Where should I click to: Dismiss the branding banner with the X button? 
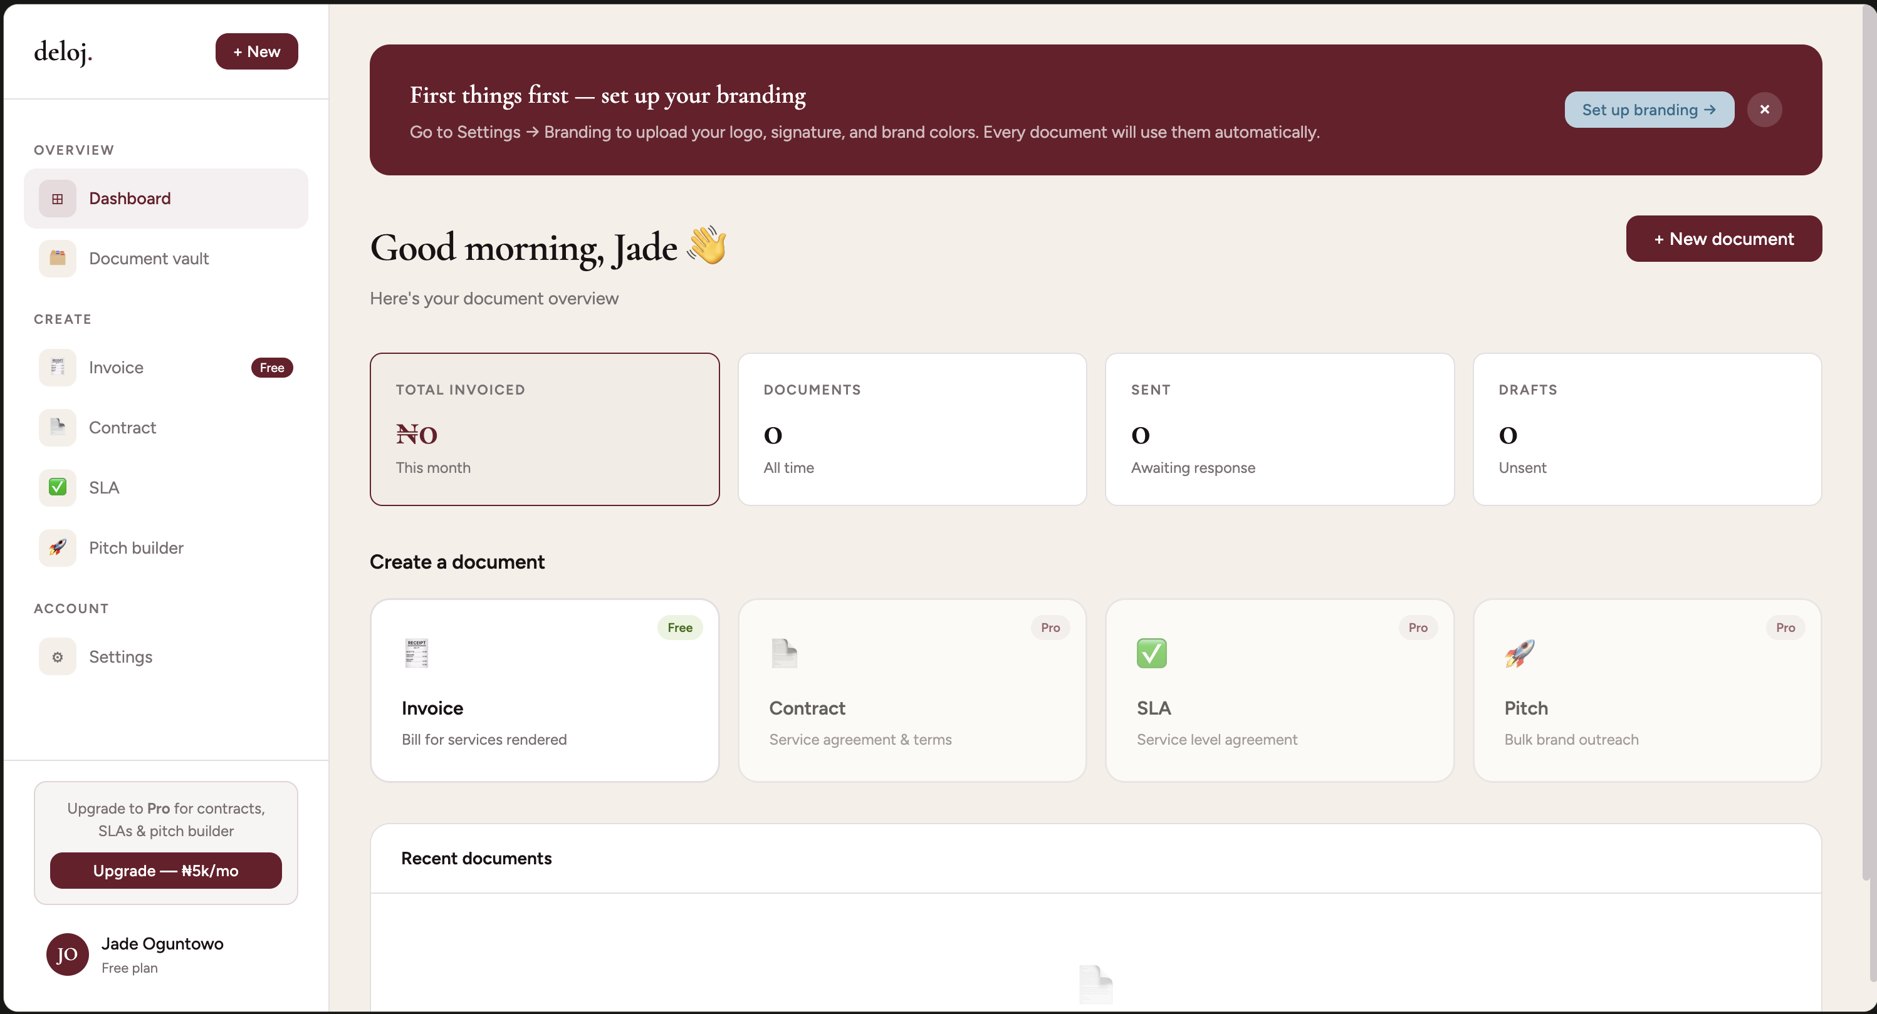[x=1764, y=109]
